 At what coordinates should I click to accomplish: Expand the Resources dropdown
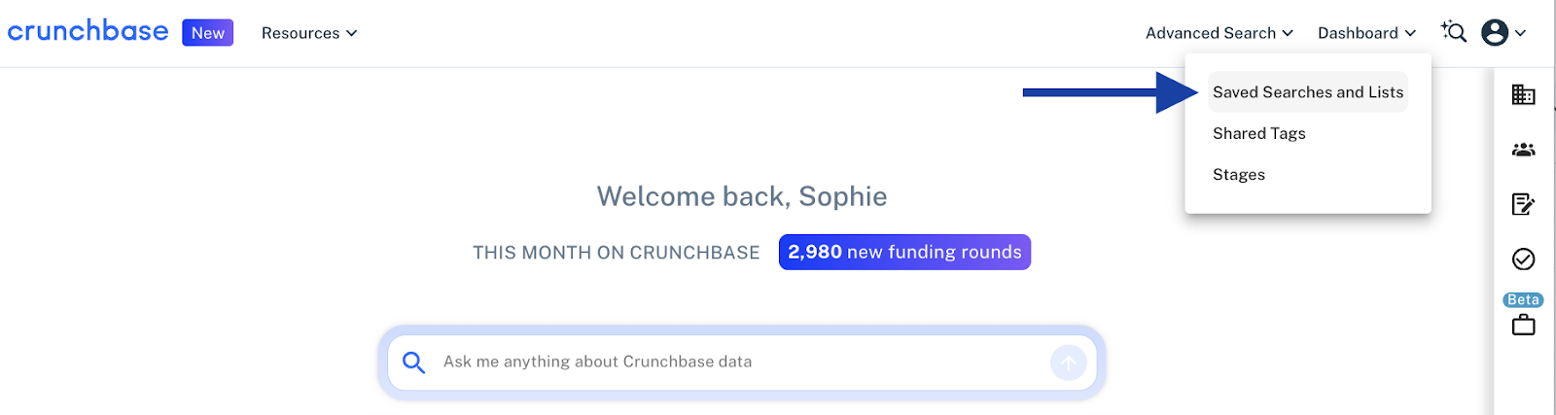click(309, 33)
